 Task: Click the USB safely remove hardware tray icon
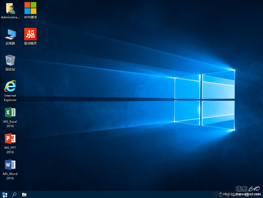click(x=221, y=195)
